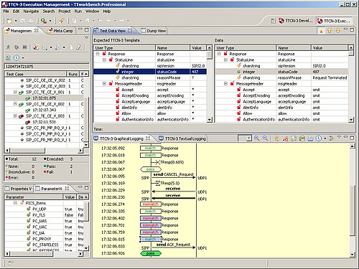The width and height of the screenshot is (359, 269).
Task: Switch to TTCN-3 Textual Logging tab
Action: (x=182, y=138)
